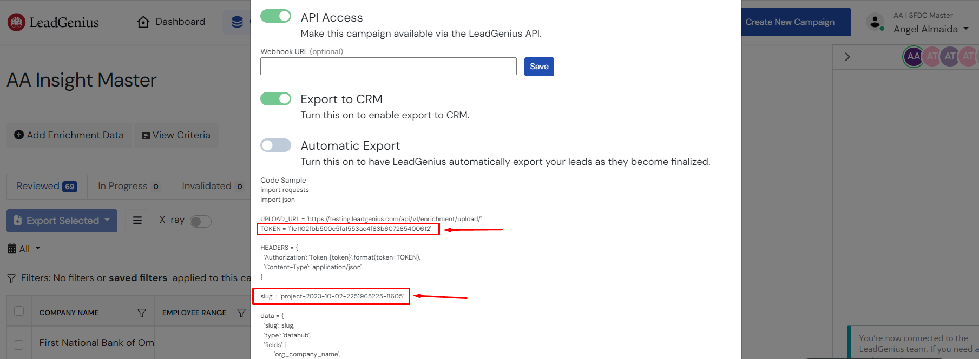Click the 'data = {' code line
Viewport: 979px width, 359px height.
click(x=272, y=316)
